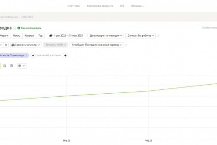This screenshot has width=217, height=145.
Task: Open the Точность: 100% accuracy dropdown
Action: pyautogui.click(x=55, y=45)
